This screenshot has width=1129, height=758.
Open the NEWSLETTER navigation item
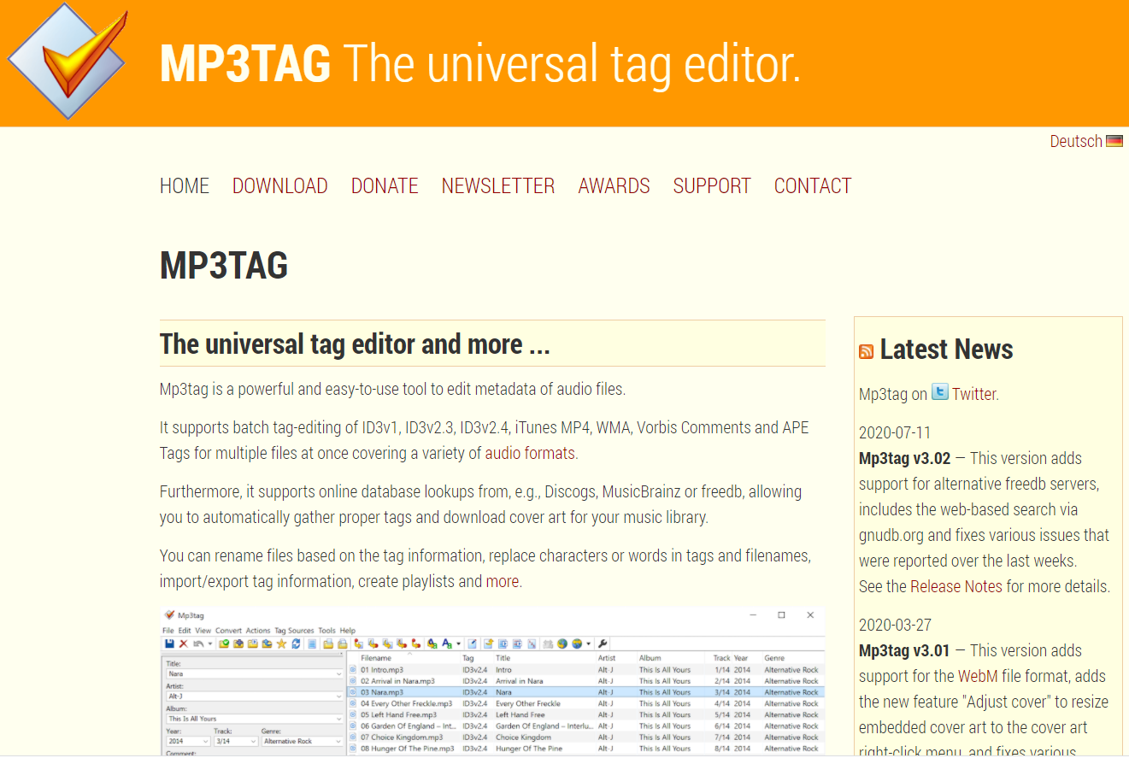click(498, 185)
